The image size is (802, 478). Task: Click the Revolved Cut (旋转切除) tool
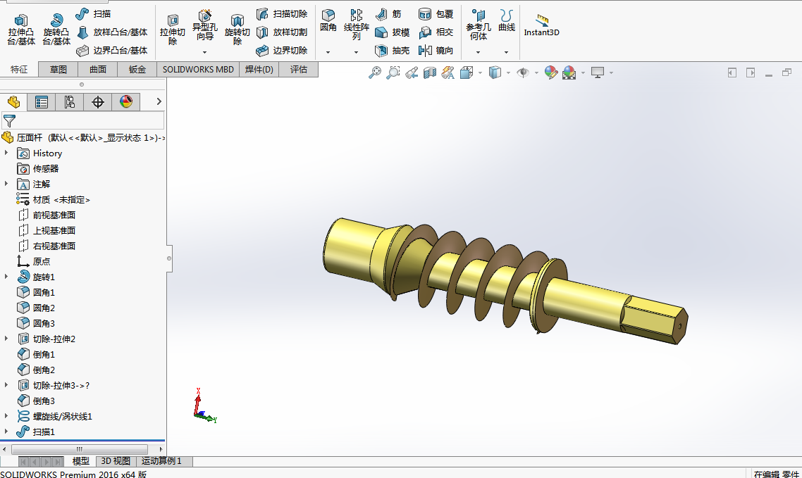pos(237,30)
